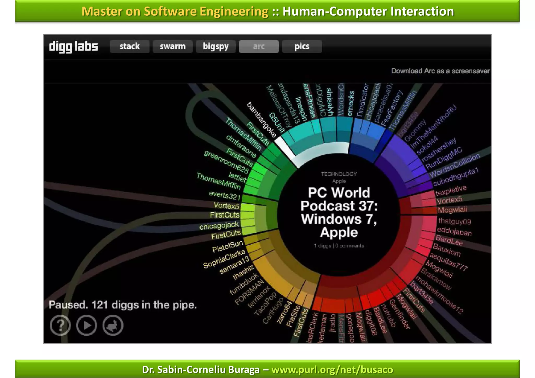Select the arc tab
Image resolution: width=535 pixels, height=378 pixels.
click(x=259, y=46)
